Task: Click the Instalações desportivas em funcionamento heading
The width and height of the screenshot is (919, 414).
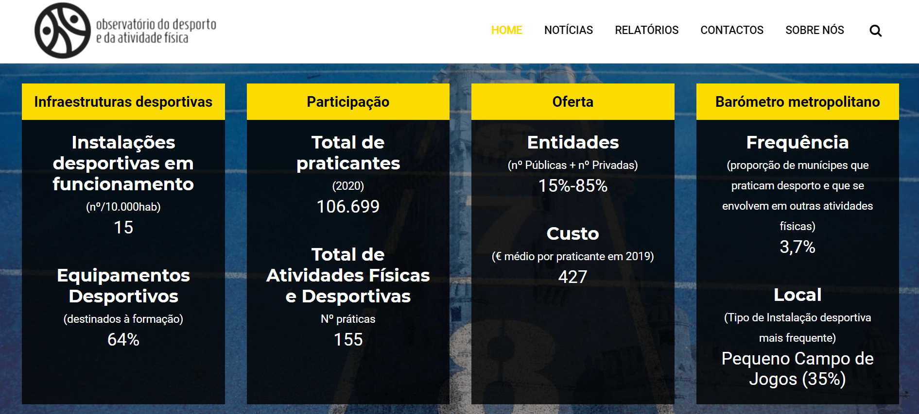Action: [x=123, y=163]
